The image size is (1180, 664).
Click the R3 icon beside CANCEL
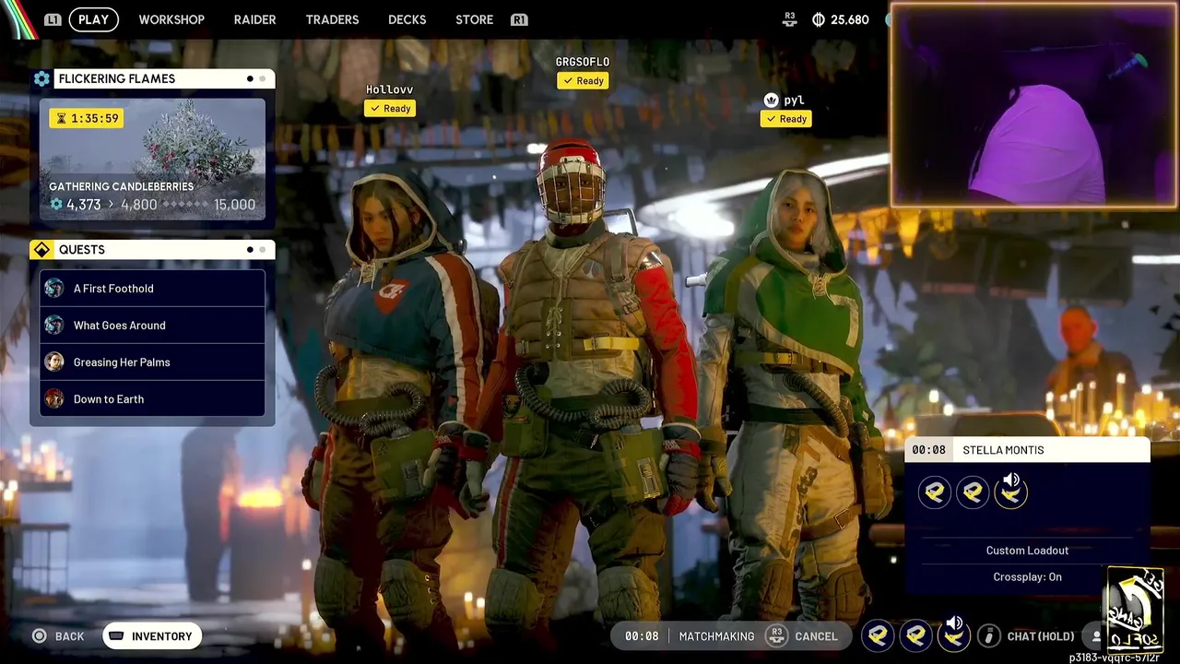(x=777, y=635)
